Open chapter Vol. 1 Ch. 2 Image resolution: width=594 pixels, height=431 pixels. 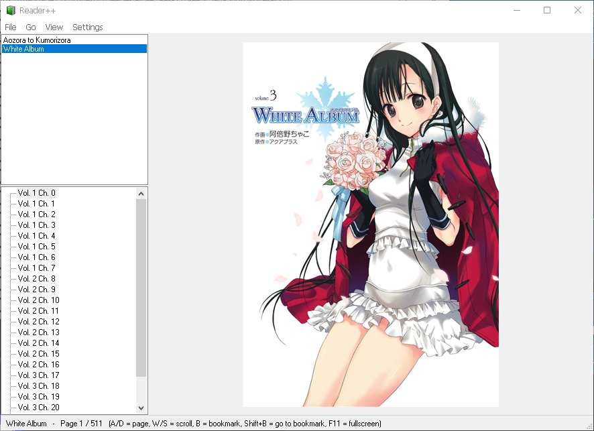[36, 214]
